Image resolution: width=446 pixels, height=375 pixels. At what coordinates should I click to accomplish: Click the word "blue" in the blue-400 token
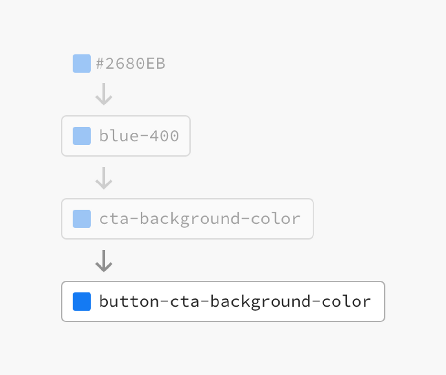pos(119,136)
